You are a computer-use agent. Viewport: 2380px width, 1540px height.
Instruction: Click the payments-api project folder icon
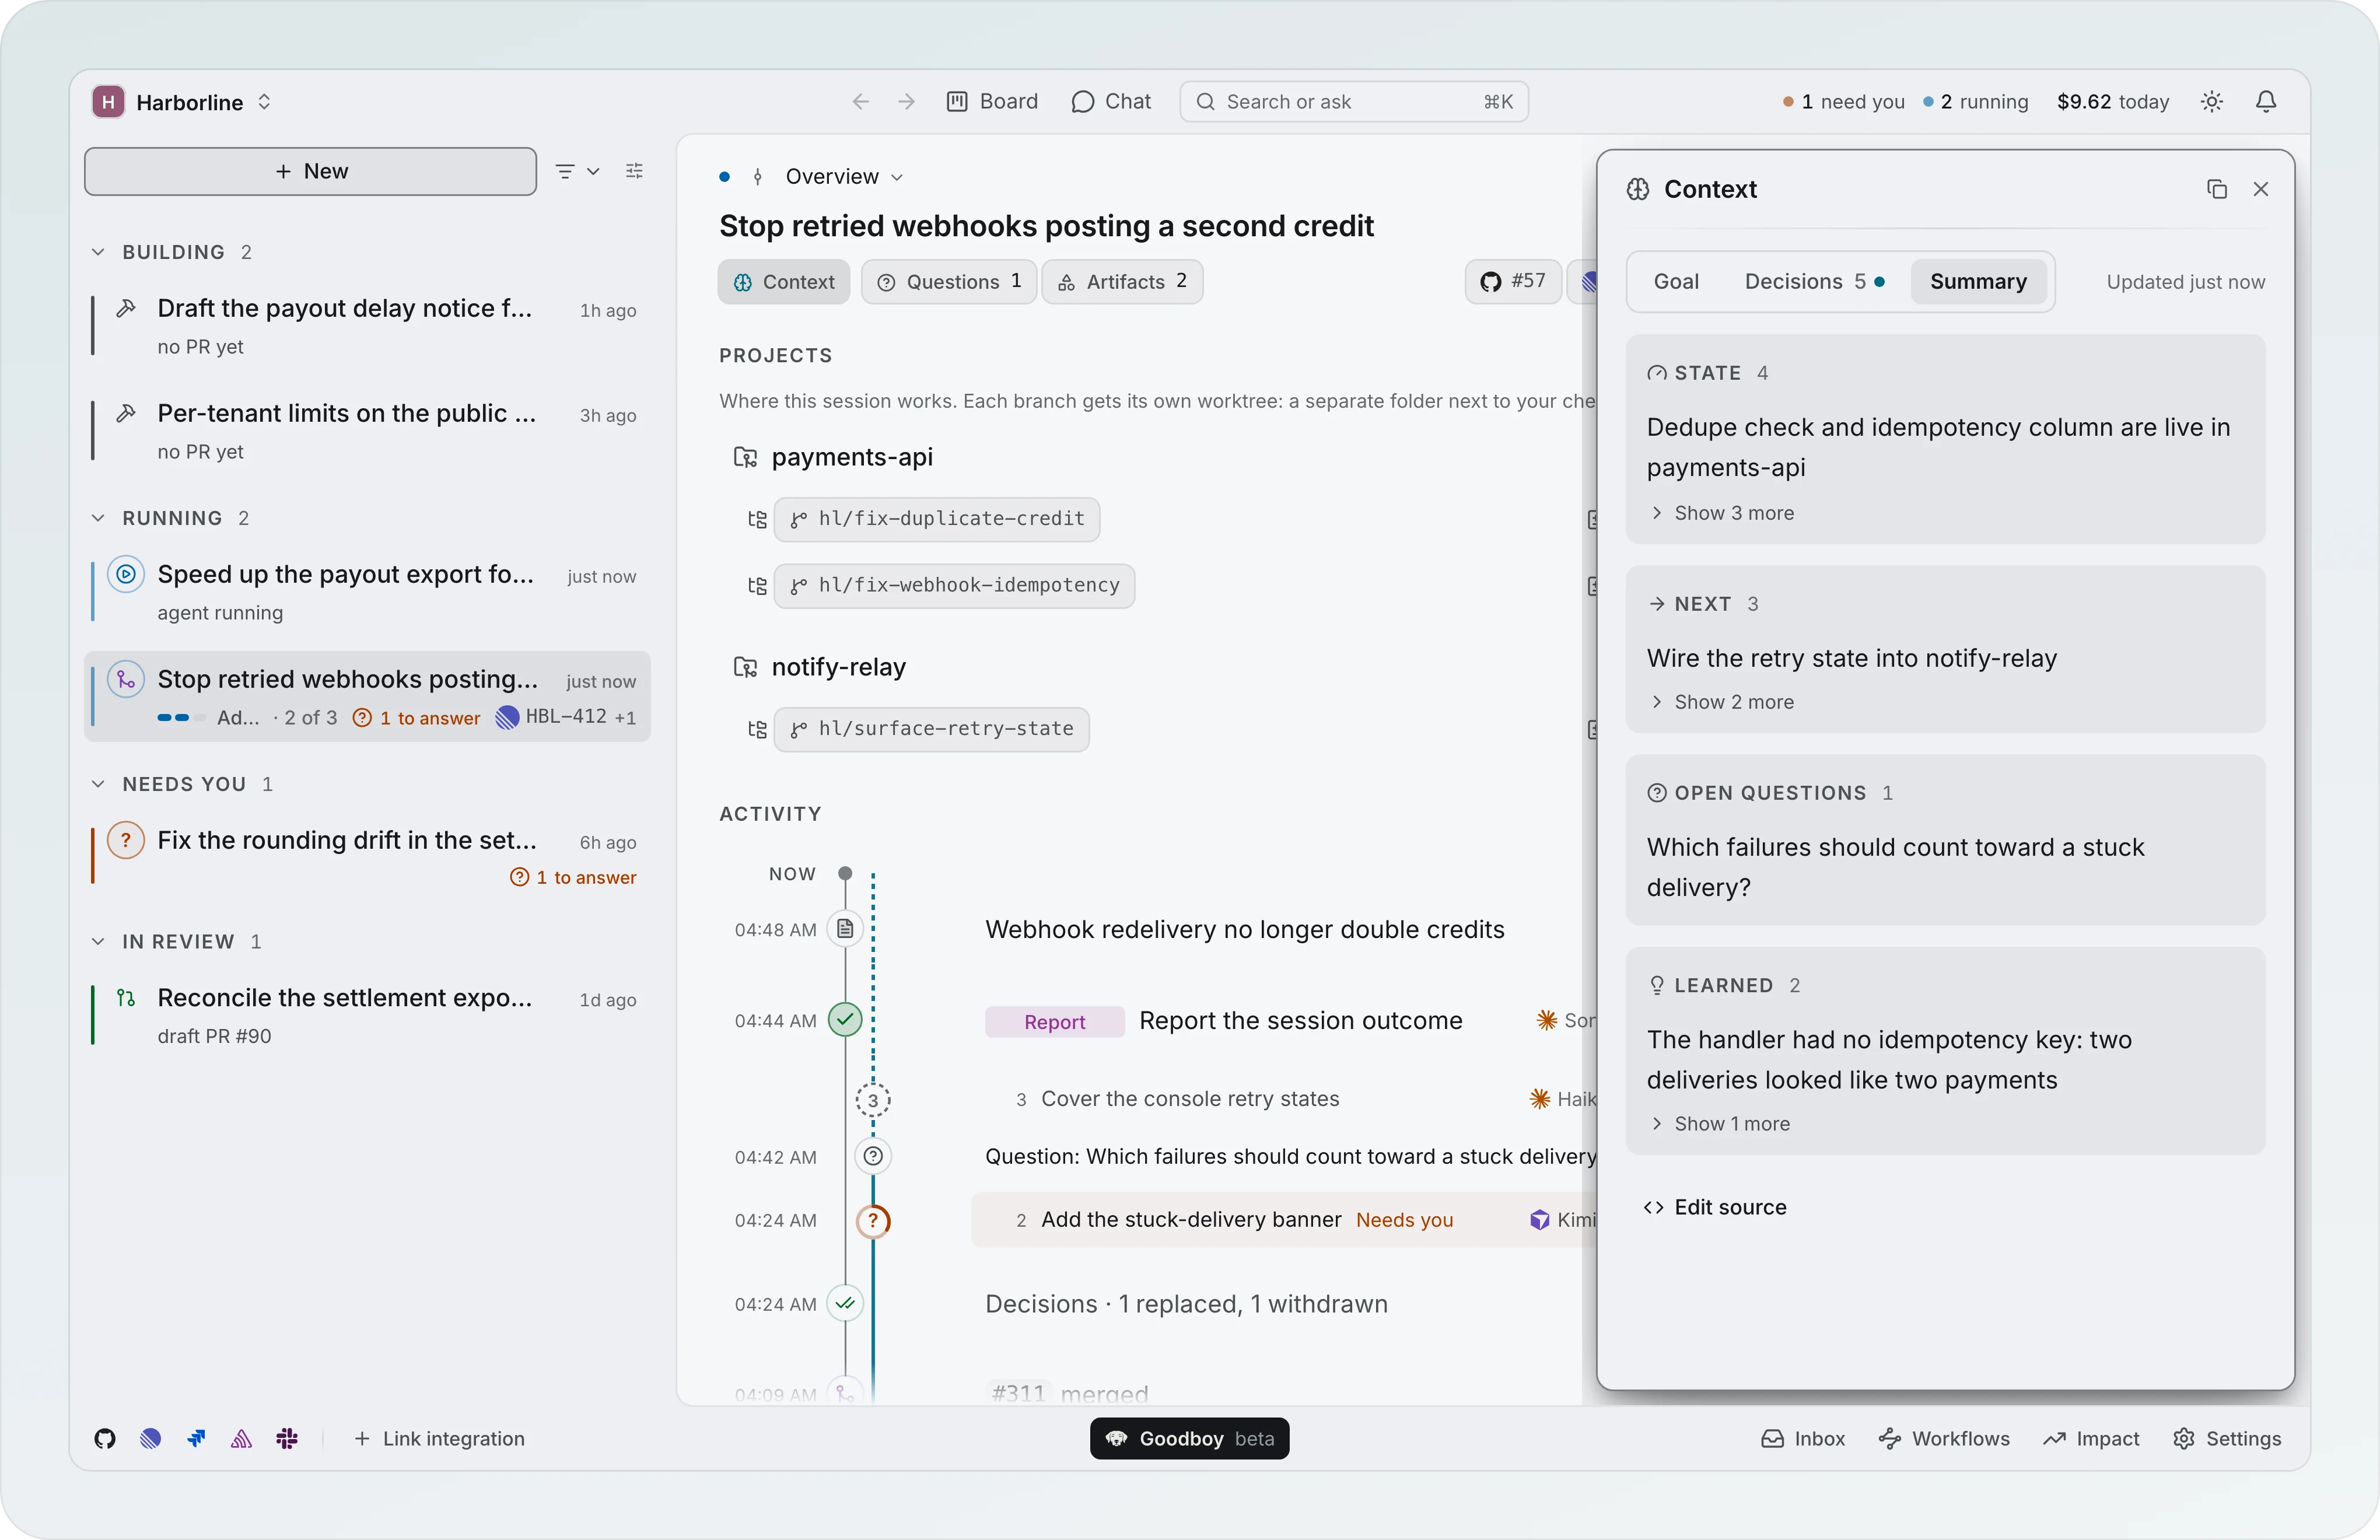pos(745,457)
